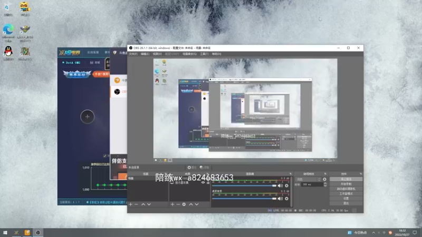Click the Windows Start button

[x=5, y=233]
